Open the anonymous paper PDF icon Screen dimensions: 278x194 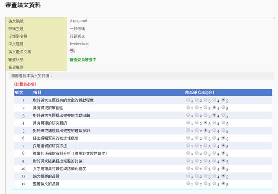pos(72,51)
